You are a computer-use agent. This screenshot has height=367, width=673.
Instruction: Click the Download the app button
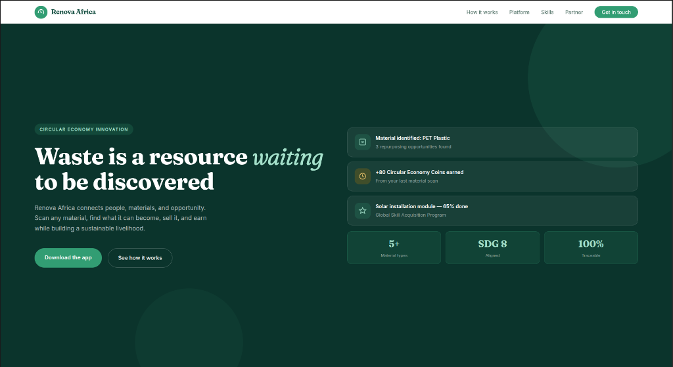click(68, 257)
